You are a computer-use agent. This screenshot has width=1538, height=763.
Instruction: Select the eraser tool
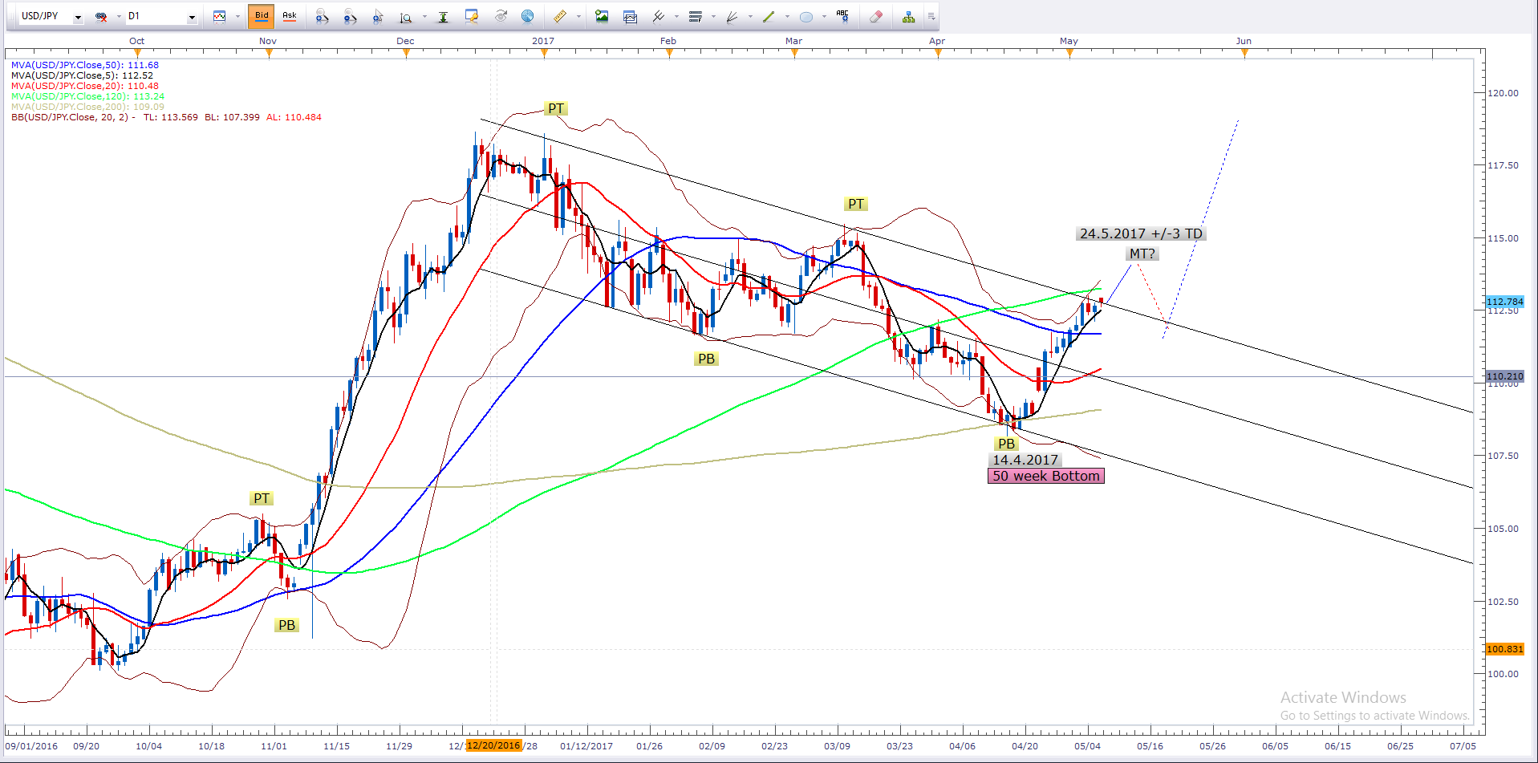(x=876, y=16)
